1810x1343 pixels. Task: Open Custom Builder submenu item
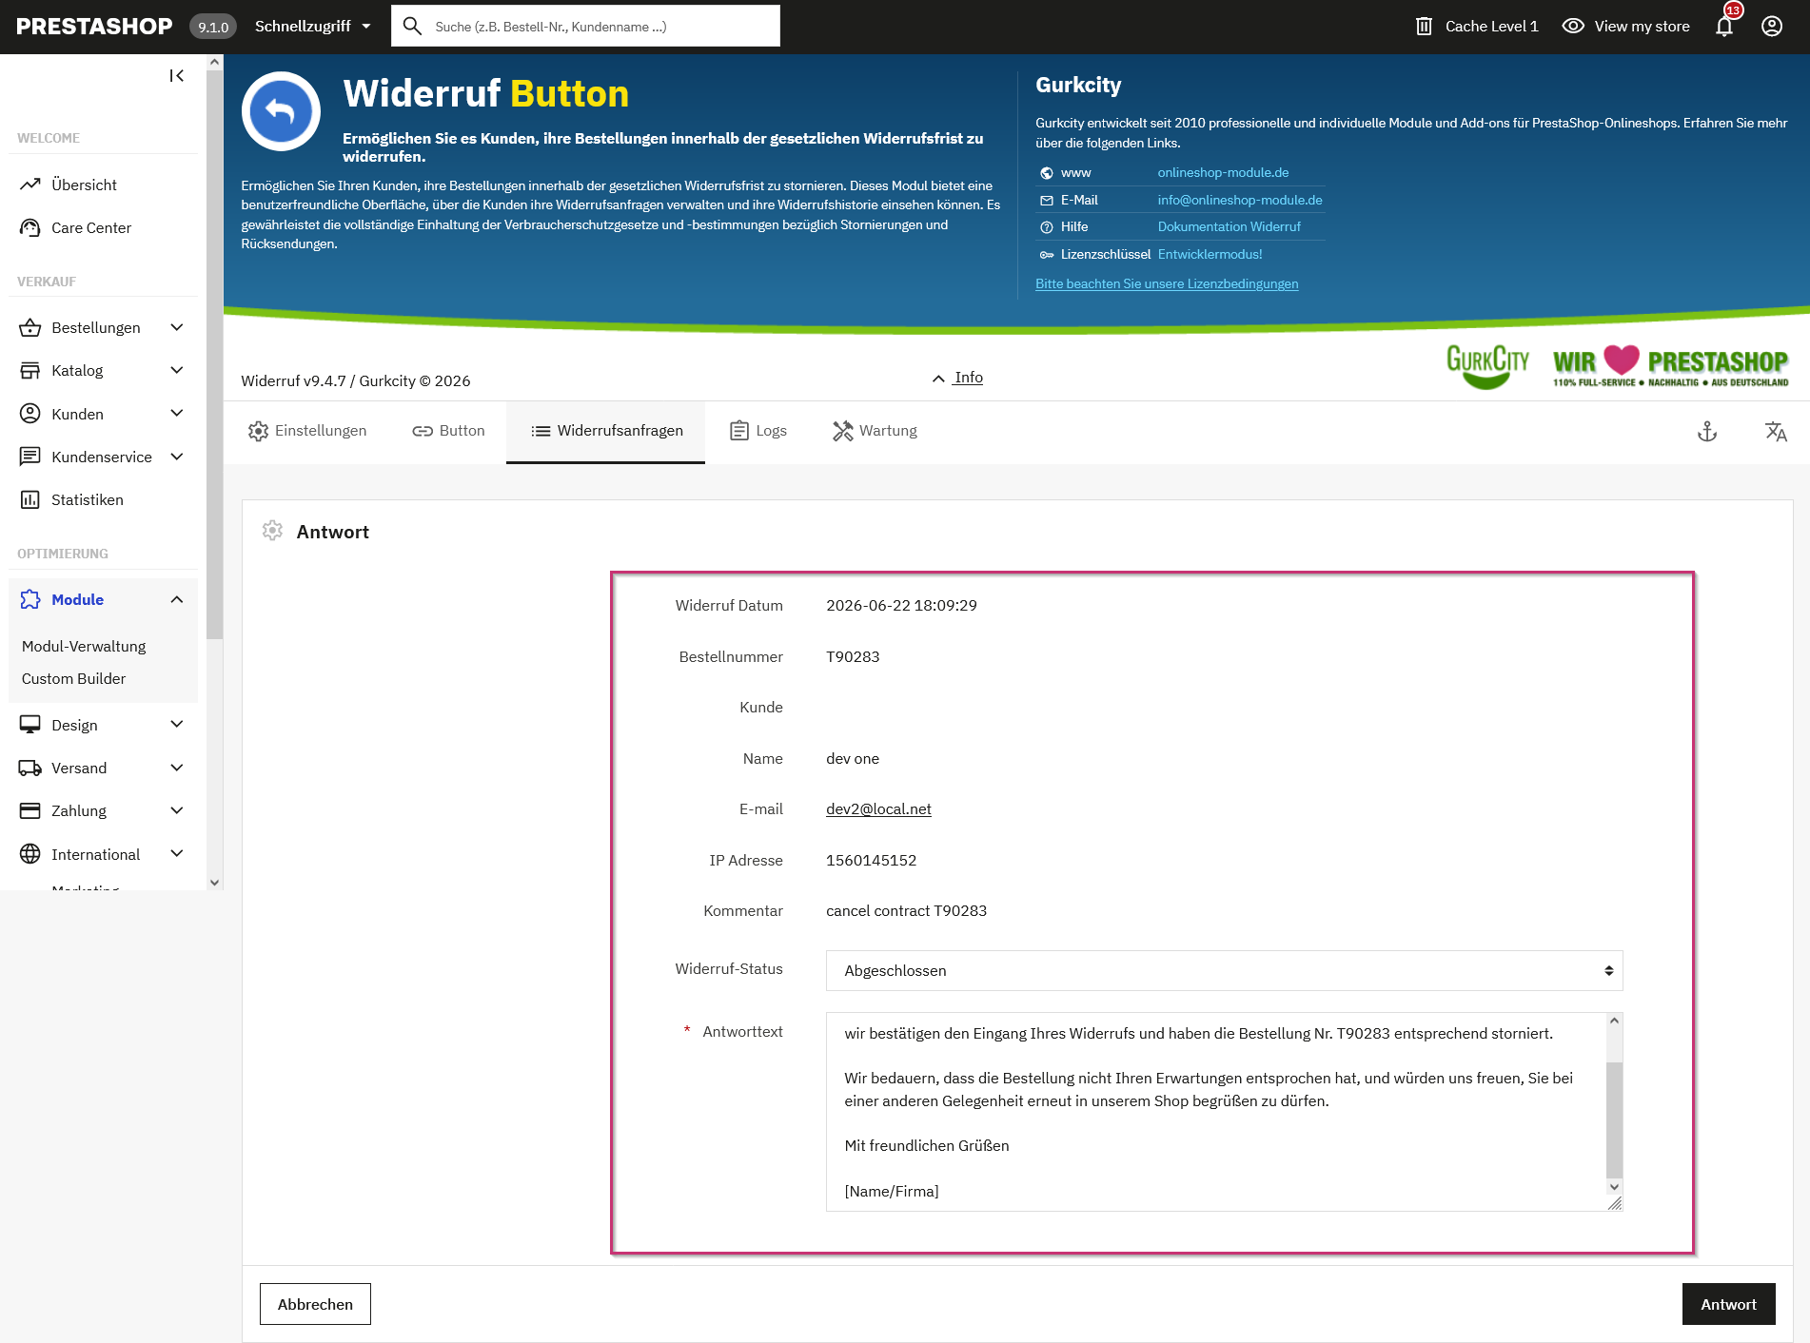pyautogui.click(x=73, y=678)
